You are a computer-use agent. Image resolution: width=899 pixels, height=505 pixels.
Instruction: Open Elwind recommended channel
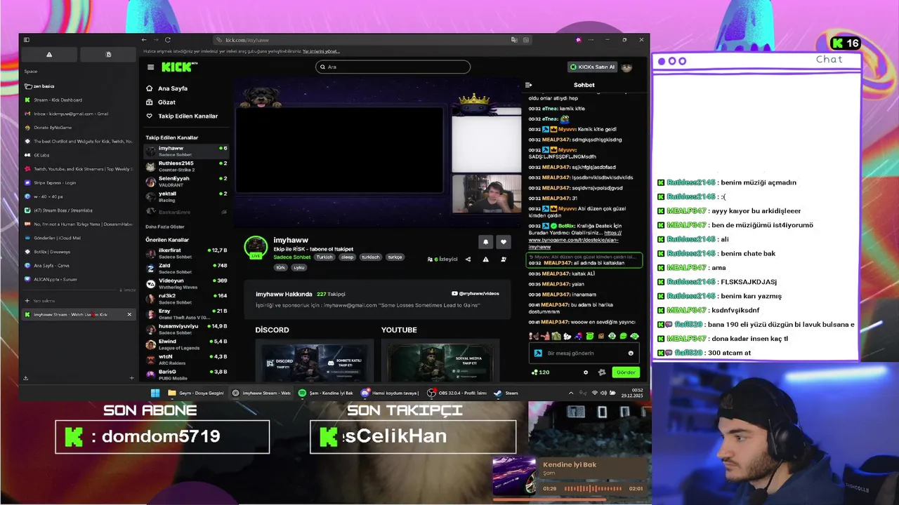186,344
